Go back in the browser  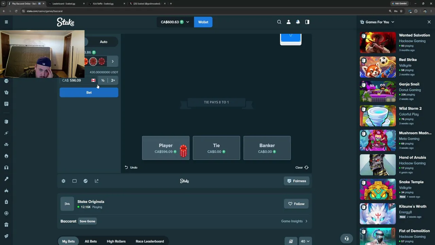pos(4,11)
